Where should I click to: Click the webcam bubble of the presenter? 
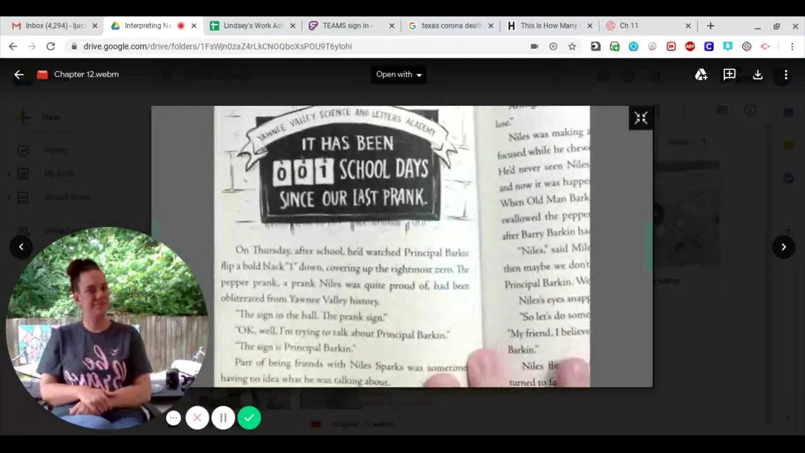[107, 327]
